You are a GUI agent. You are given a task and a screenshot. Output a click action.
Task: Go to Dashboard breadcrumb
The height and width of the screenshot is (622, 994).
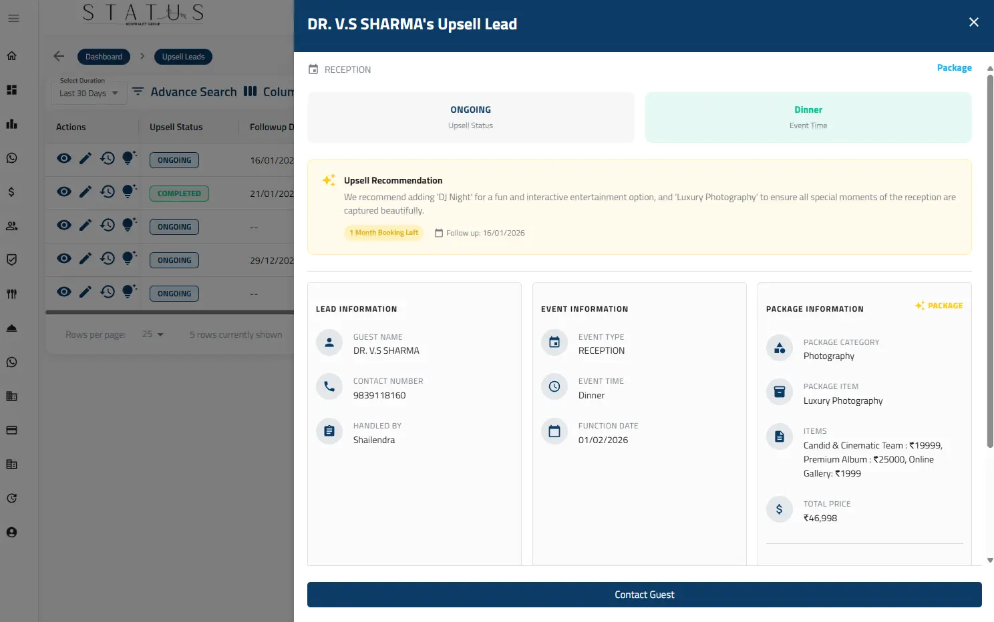pyautogui.click(x=104, y=57)
